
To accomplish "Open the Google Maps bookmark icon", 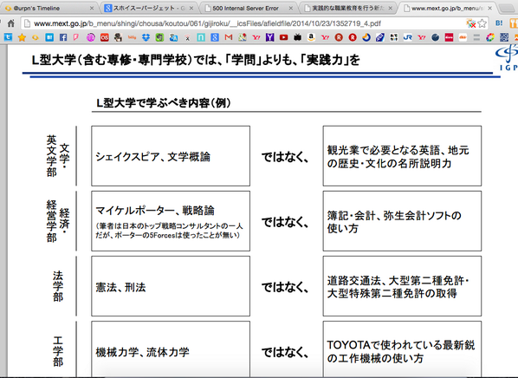I will tap(243, 37).
